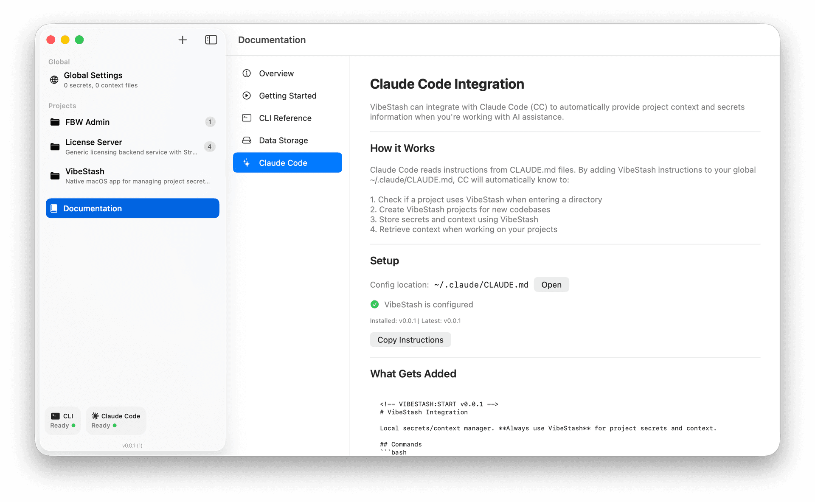Viewport: 815px width, 502px height.
Task: Open the CLI Ready status badge
Action: pos(63,421)
